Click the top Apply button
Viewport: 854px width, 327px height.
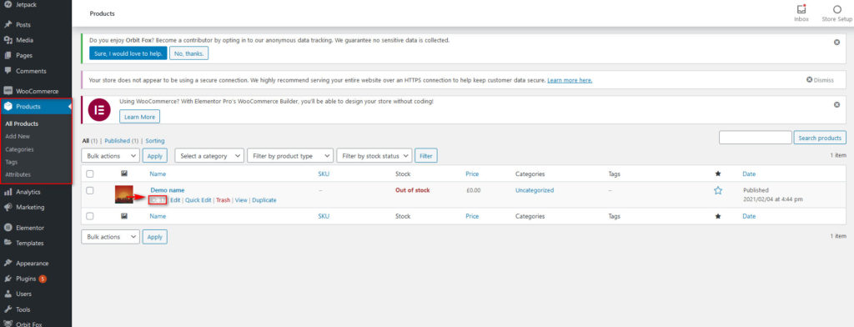click(x=154, y=156)
